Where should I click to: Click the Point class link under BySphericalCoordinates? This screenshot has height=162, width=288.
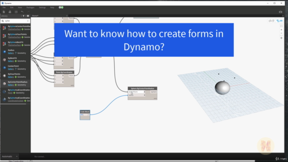10,93
